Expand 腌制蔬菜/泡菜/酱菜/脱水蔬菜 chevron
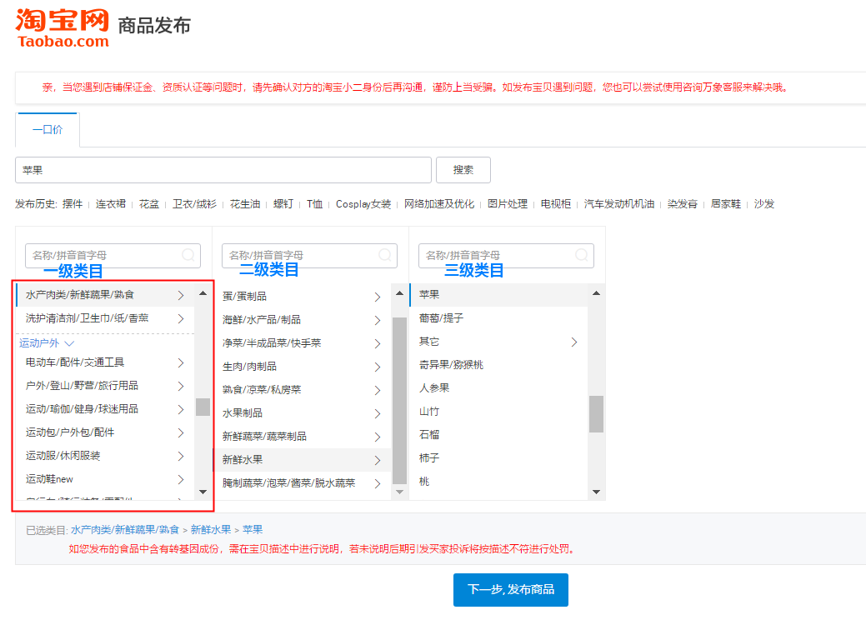 click(378, 483)
